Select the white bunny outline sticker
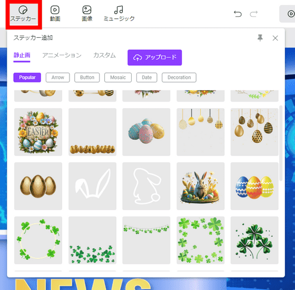The height and width of the screenshot is (290, 295). pyautogui.click(x=146, y=187)
